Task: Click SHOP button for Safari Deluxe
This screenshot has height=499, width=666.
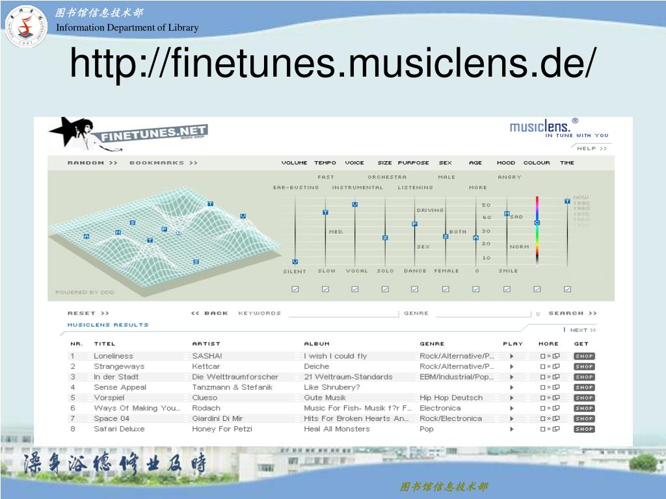Action: click(584, 429)
